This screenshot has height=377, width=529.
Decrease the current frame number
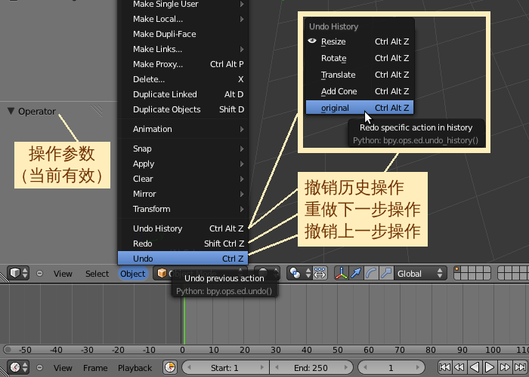pos(365,368)
